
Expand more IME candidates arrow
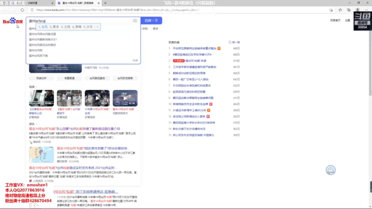98,27
